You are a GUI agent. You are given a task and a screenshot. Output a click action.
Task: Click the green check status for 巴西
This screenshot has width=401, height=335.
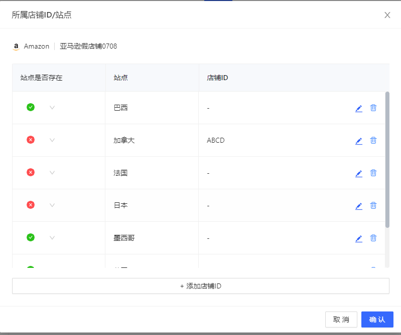[x=31, y=107]
